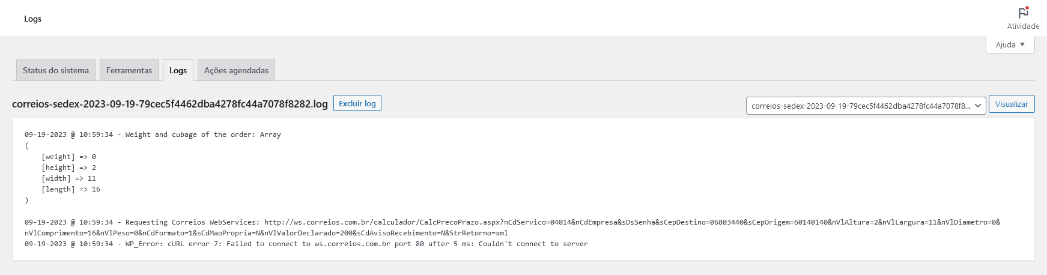The image size is (1047, 275).
Task: Switch to the Status do sistema tab
Action: pyautogui.click(x=56, y=70)
